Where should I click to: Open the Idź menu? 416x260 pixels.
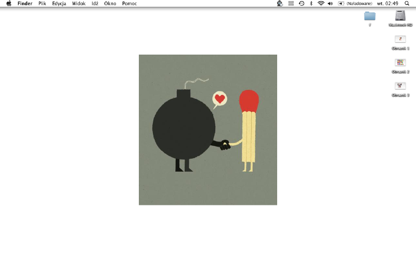95,3
